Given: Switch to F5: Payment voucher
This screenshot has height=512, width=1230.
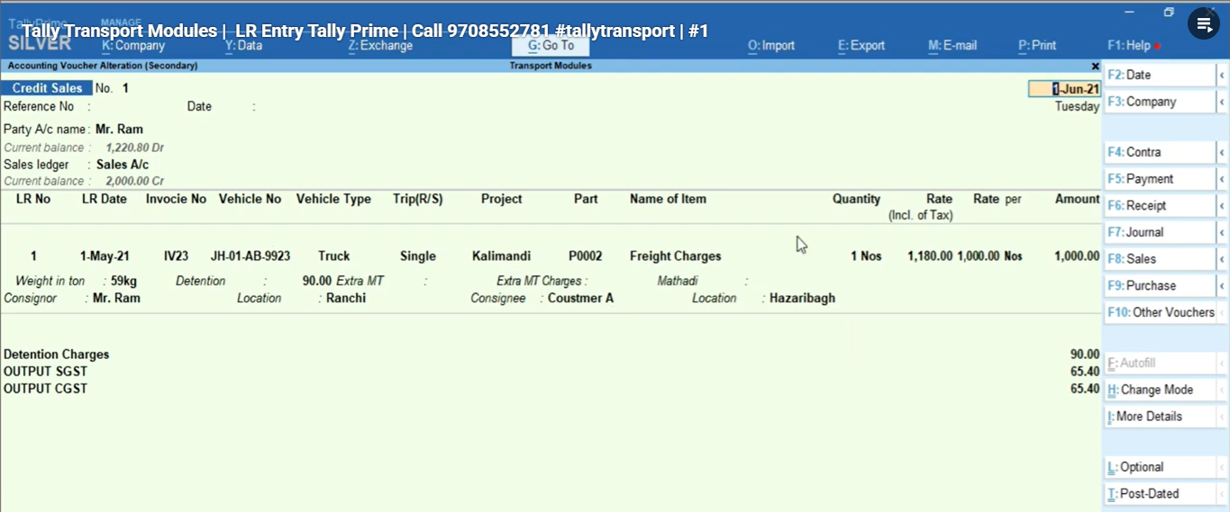Looking at the screenshot, I should [1160, 179].
